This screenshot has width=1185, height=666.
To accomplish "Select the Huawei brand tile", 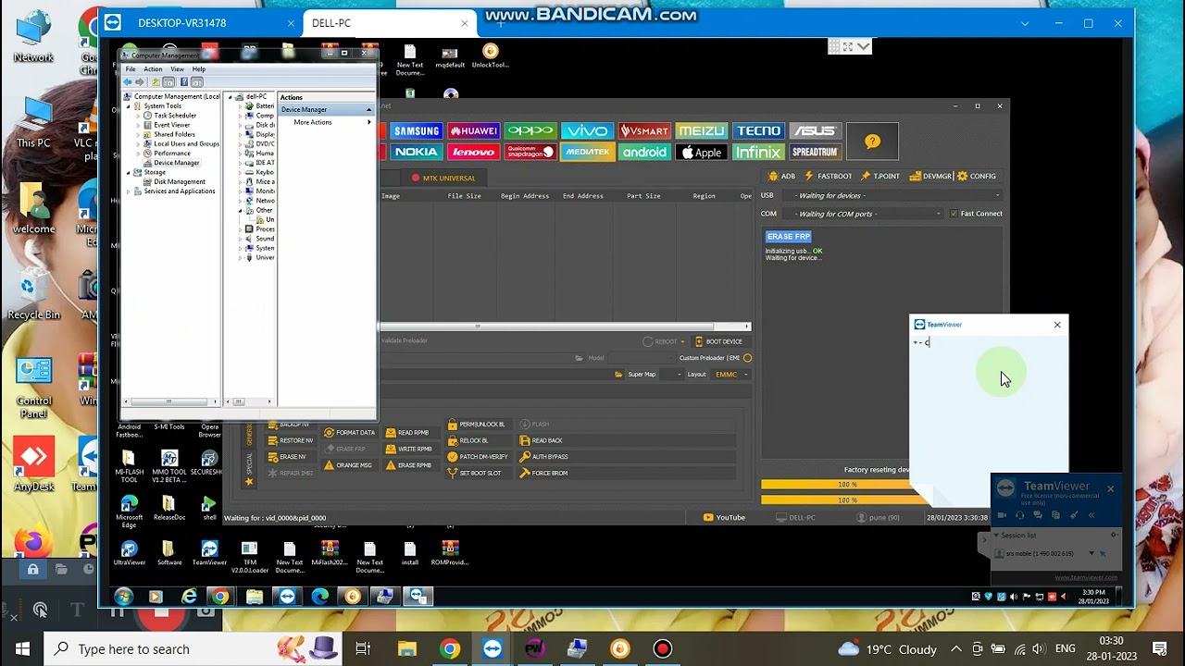I will [x=473, y=131].
